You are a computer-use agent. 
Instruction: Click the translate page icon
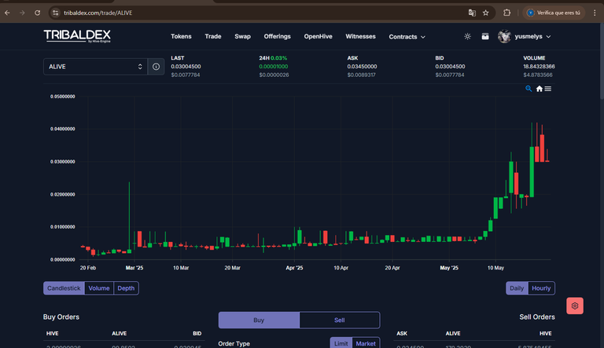click(x=472, y=13)
